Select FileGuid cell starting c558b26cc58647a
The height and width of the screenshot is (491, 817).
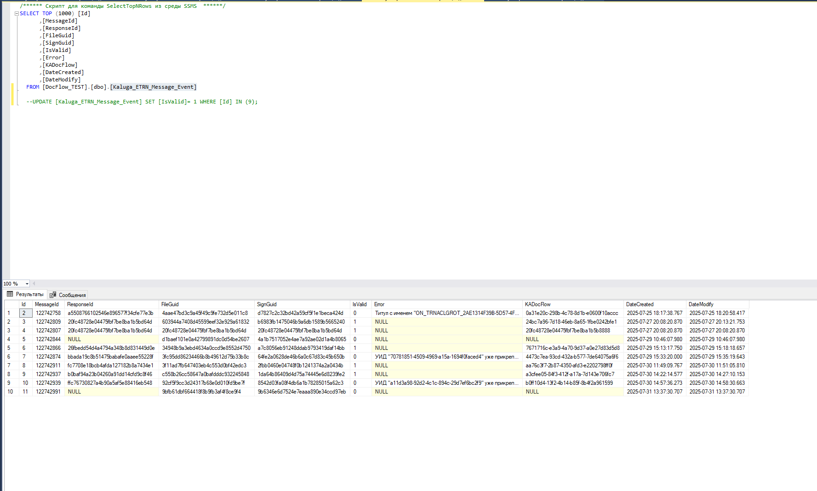[x=206, y=374]
